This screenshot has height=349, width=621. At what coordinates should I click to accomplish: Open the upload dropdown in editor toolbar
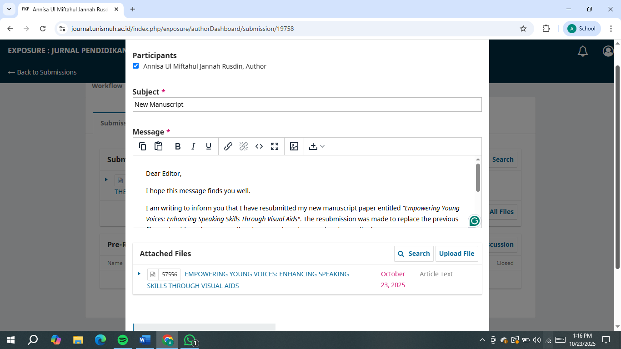coord(316,146)
